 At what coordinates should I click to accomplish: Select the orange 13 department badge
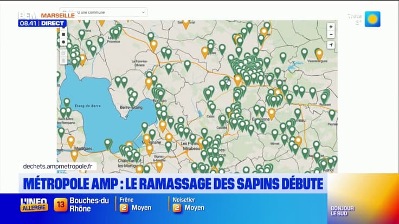[61, 205]
